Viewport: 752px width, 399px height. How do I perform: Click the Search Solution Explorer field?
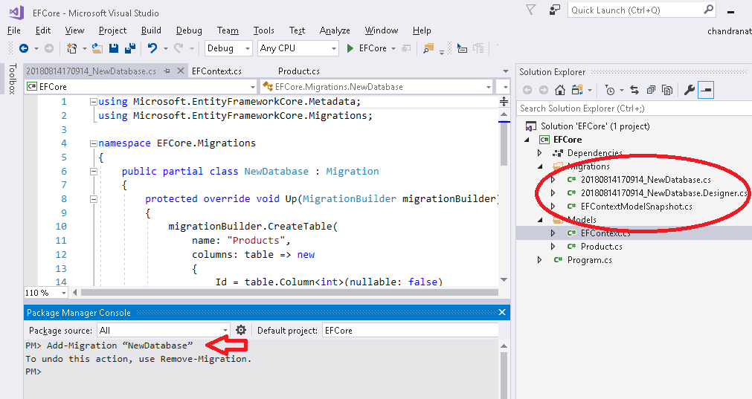[x=634, y=108]
